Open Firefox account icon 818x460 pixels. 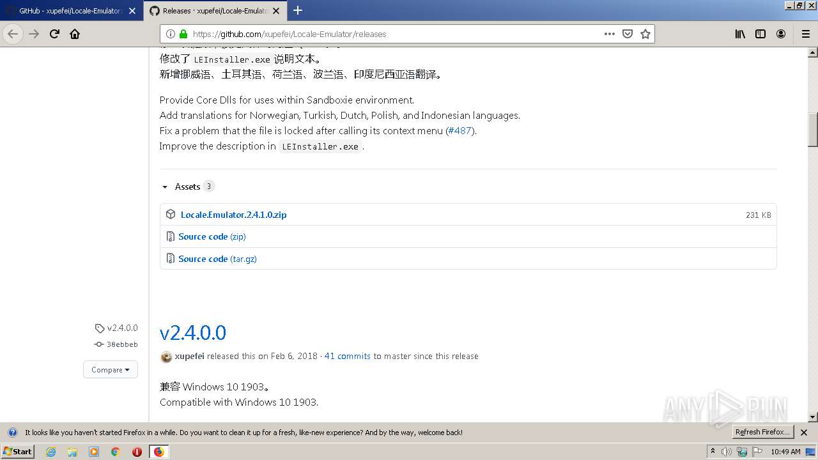(781, 34)
